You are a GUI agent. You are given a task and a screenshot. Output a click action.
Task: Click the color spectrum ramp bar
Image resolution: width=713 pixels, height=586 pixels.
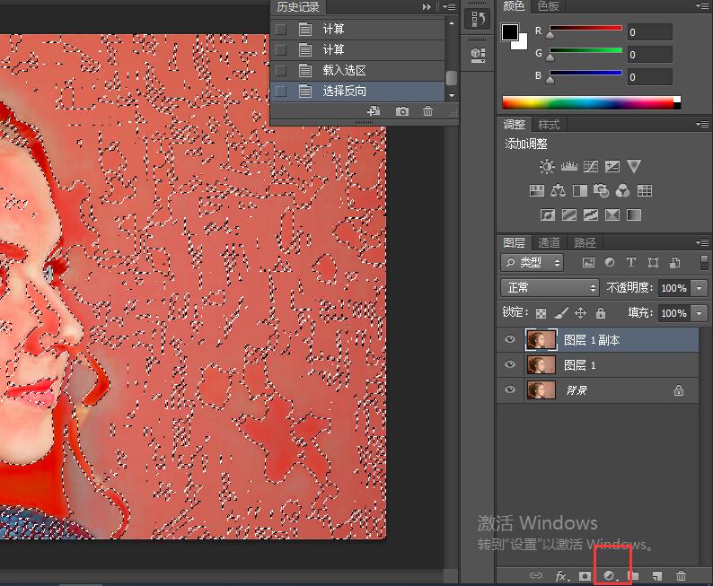(x=591, y=102)
